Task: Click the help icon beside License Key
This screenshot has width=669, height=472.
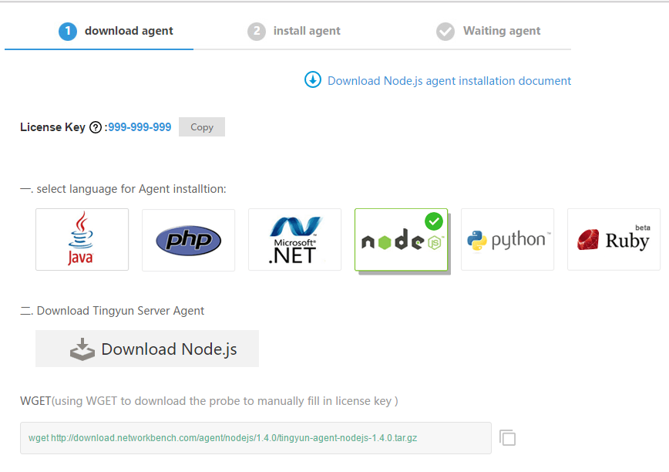Action: (x=96, y=128)
